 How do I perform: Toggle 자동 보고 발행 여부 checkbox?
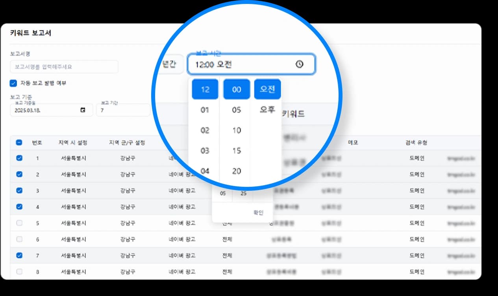[x=13, y=83]
